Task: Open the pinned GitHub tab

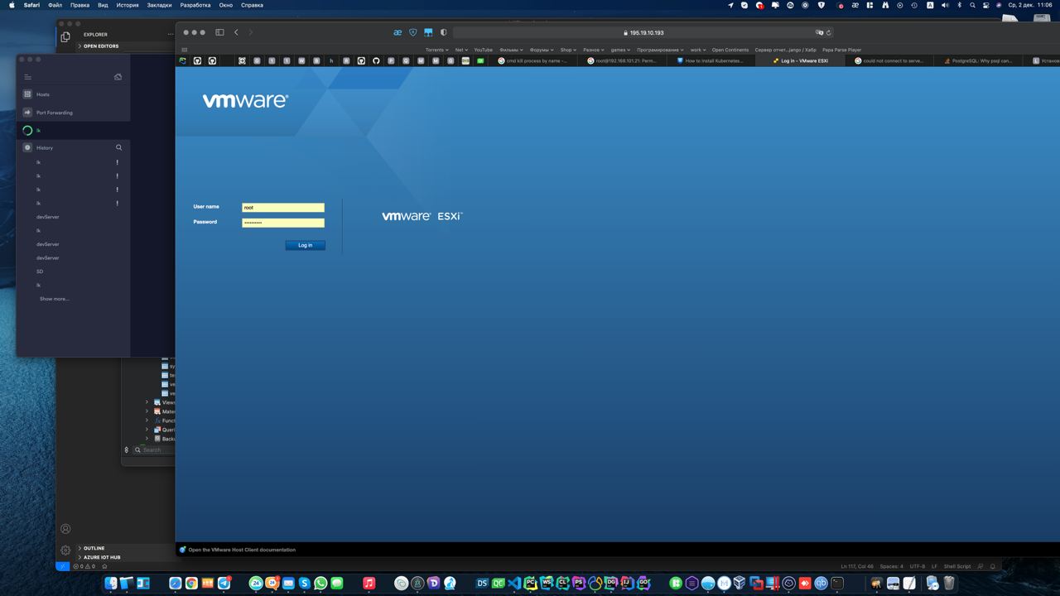Action: 376,60
